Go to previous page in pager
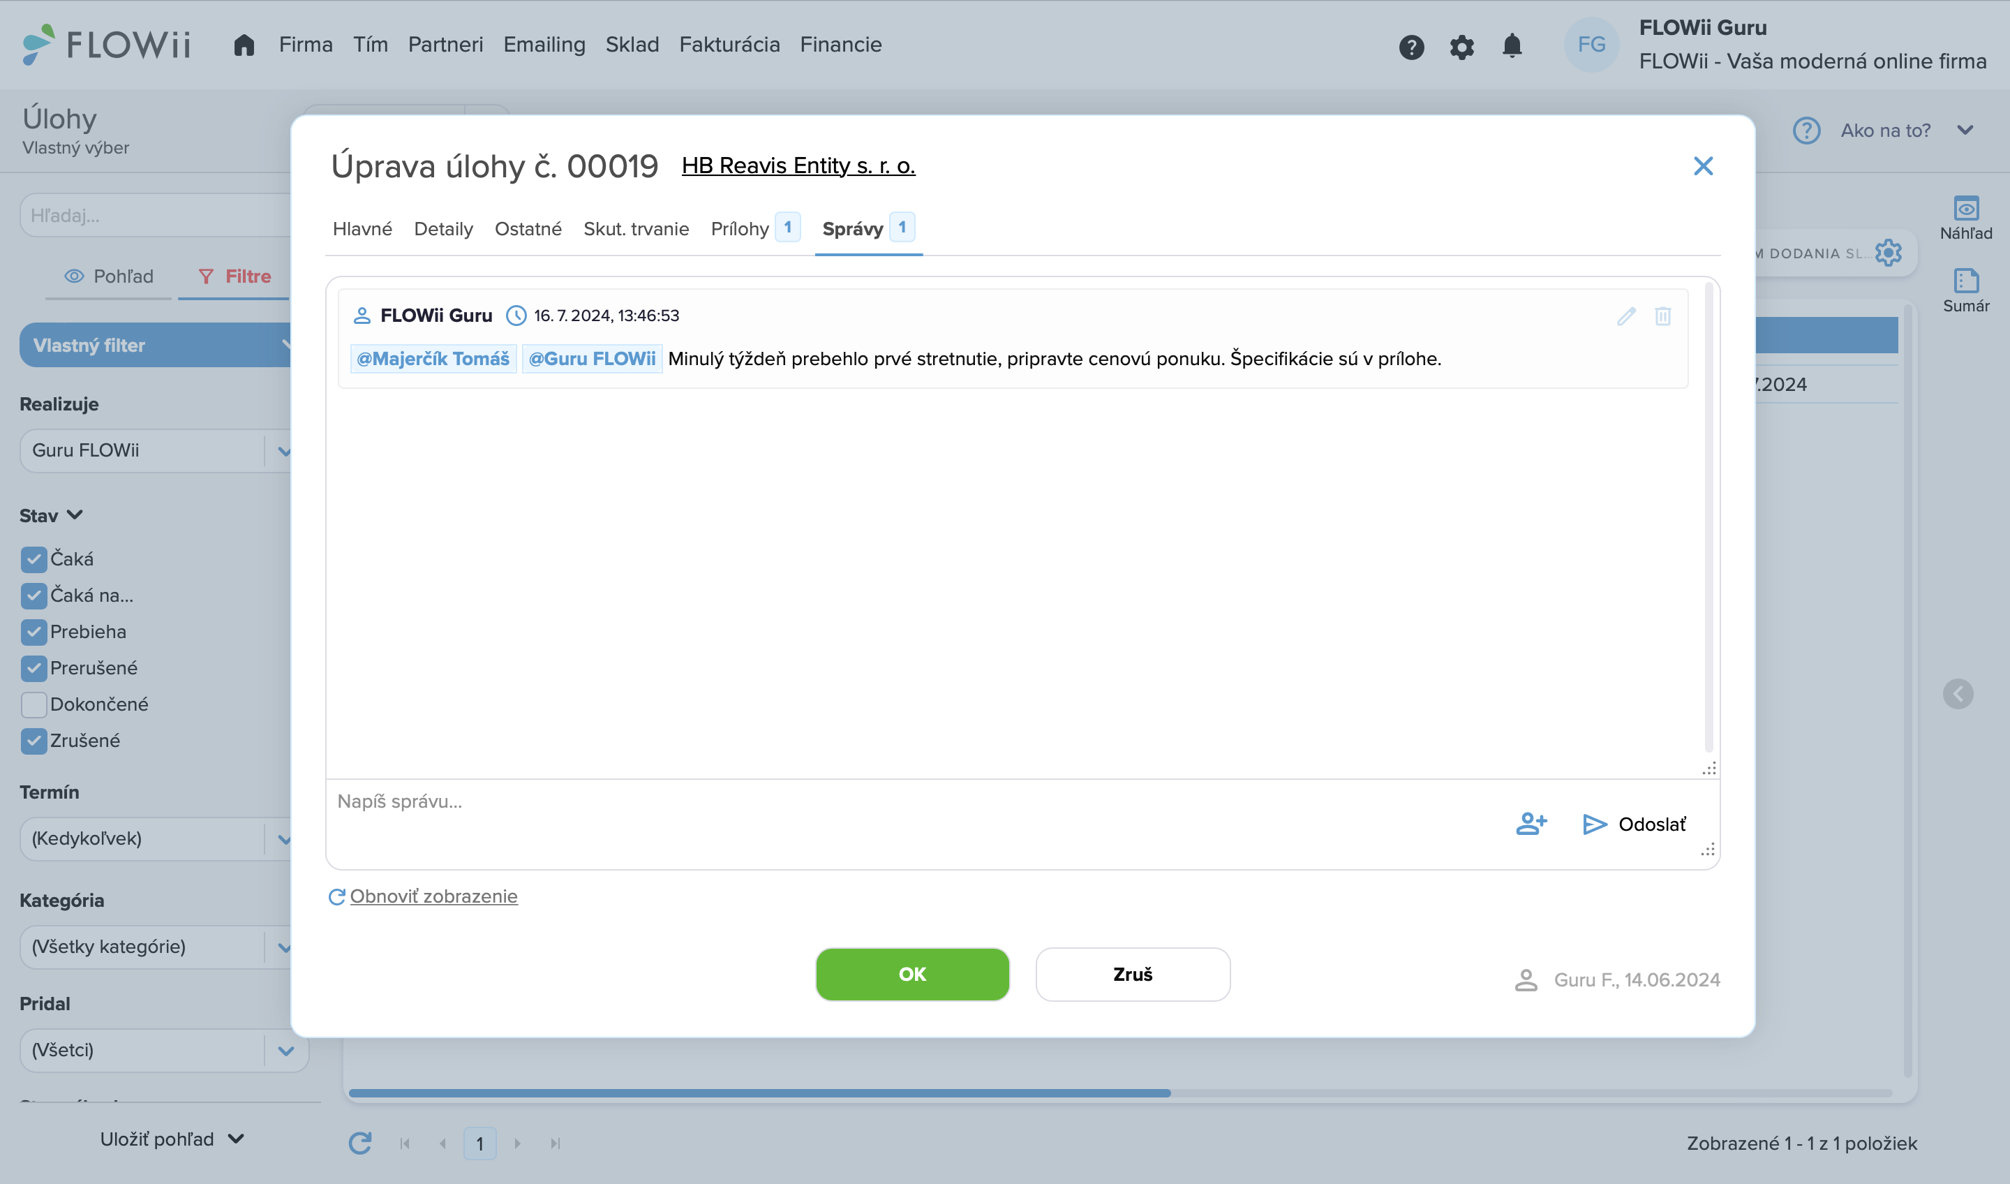Image resolution: width=2010 pixels, height=1184 pixels. point(442,1144)
